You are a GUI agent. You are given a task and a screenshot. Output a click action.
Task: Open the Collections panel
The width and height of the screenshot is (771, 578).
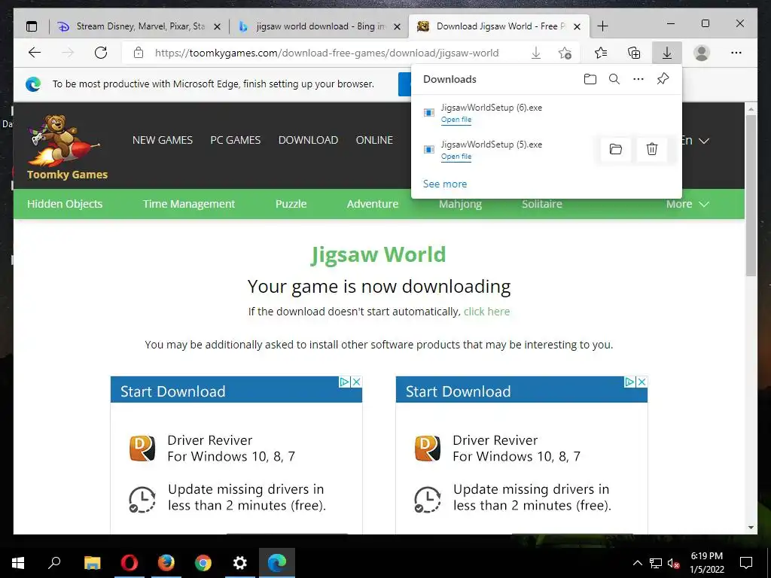(x=634, y=53)
